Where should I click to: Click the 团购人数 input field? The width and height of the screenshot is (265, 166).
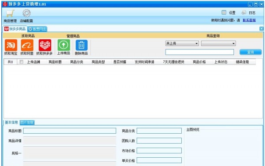[x=159, y=141]
